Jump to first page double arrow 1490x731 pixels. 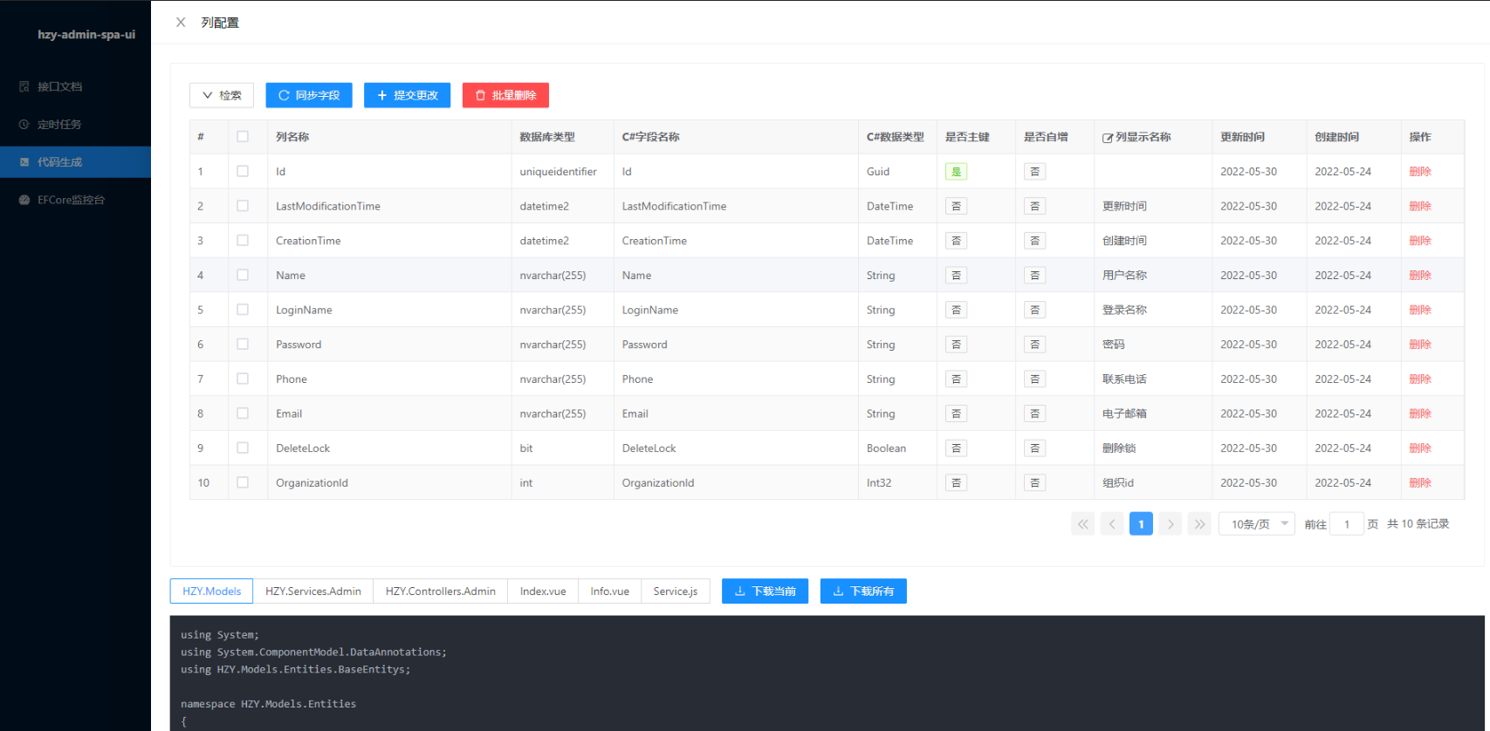(1082, 524)
